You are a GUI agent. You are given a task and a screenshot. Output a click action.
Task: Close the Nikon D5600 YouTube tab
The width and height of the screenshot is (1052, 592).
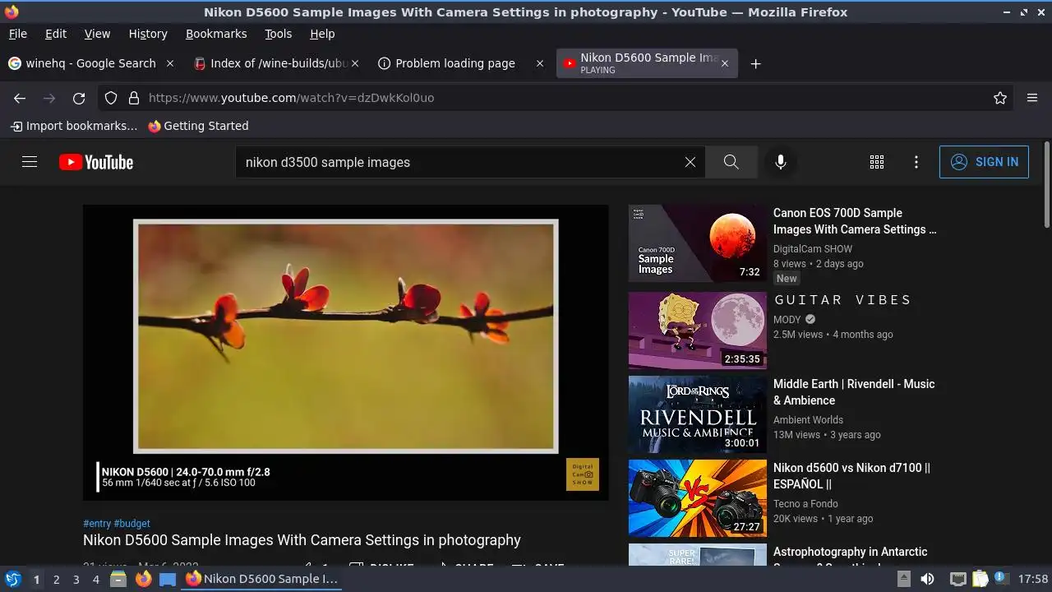(x=724, y=63)
